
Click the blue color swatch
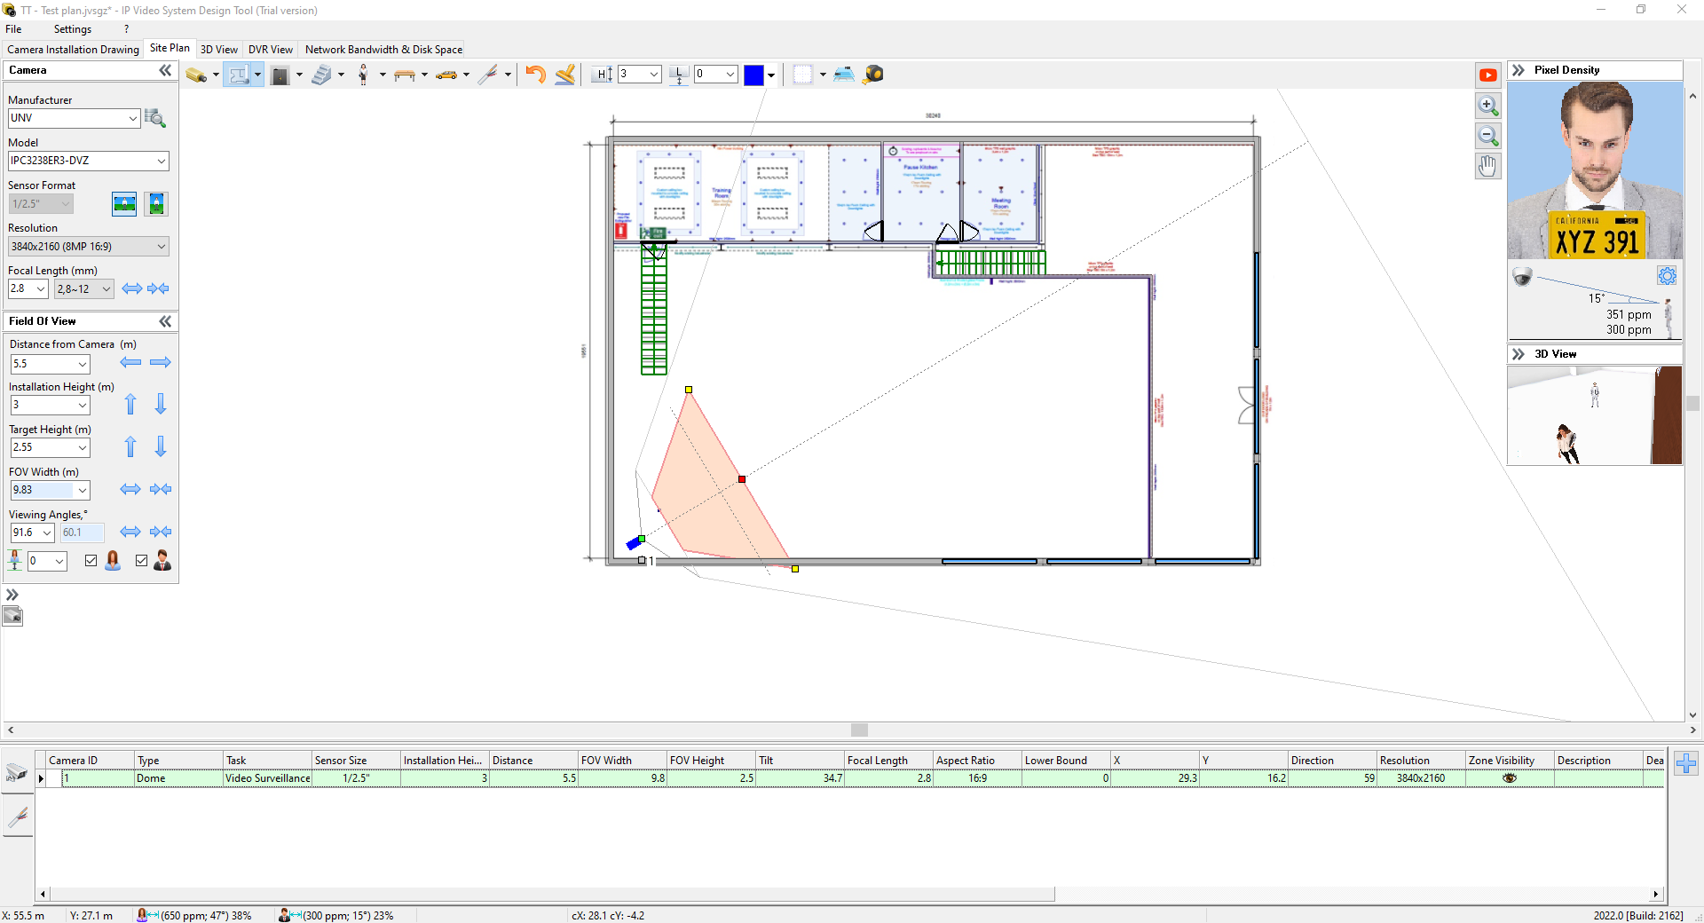click(x=753, y=75)
